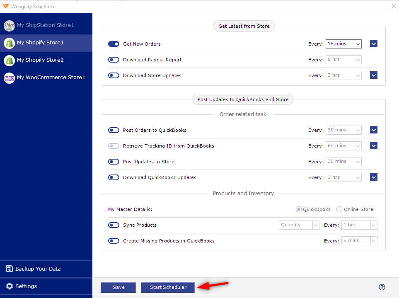Expand options arrow for Download QuickBooks Updates
The width and height of the screenshot is (399, 298).
(374, 177)
